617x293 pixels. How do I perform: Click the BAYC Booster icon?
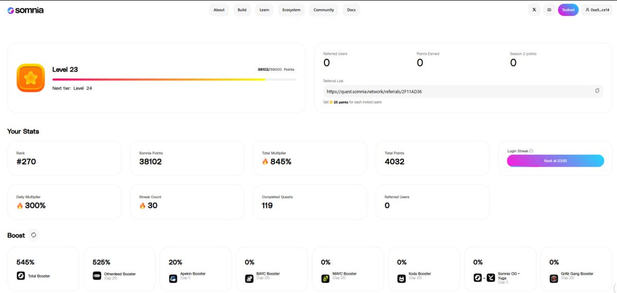249,278
